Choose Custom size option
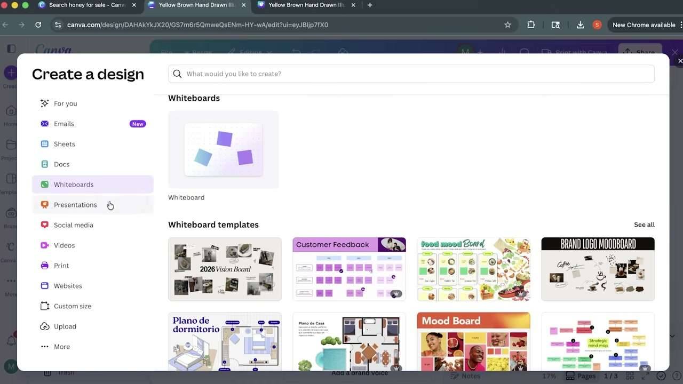Image resolution: width=683 pixels, height=384 pixels. coord(92,306)
